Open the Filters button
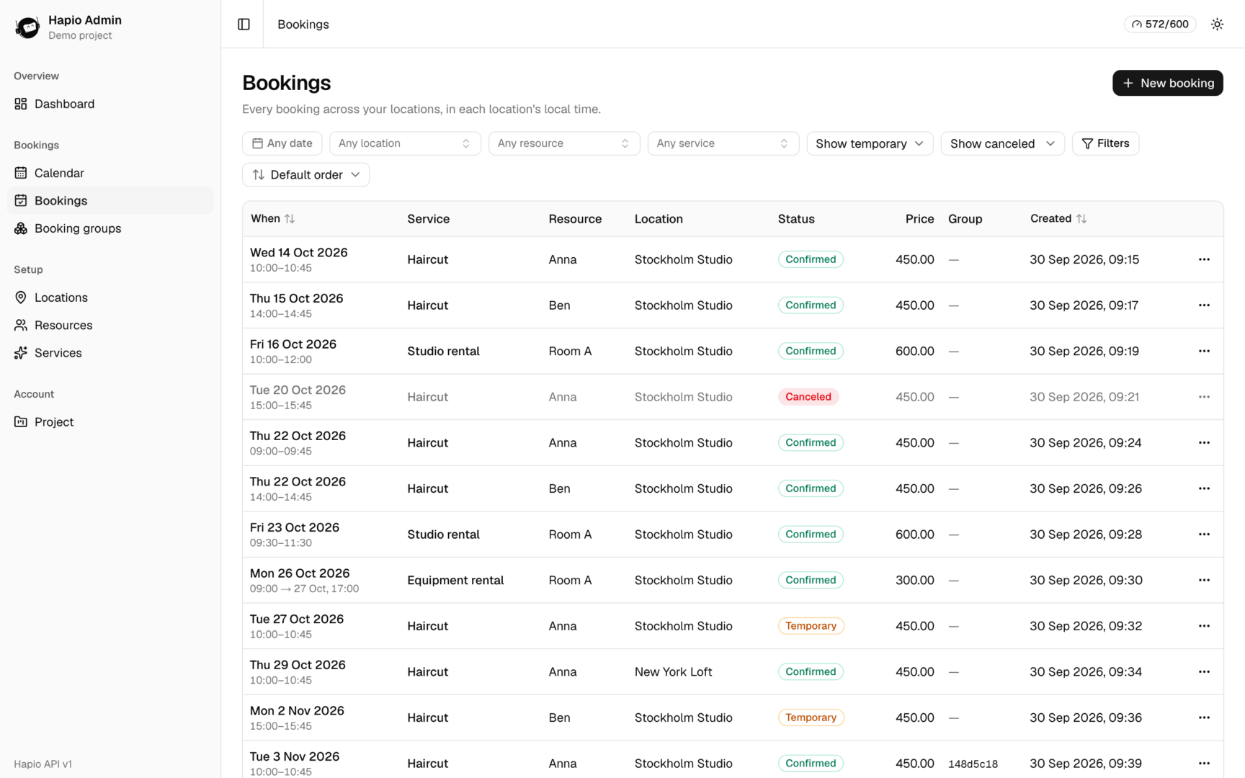The width and height of the screenshot is (1245, 778). 1105,143
